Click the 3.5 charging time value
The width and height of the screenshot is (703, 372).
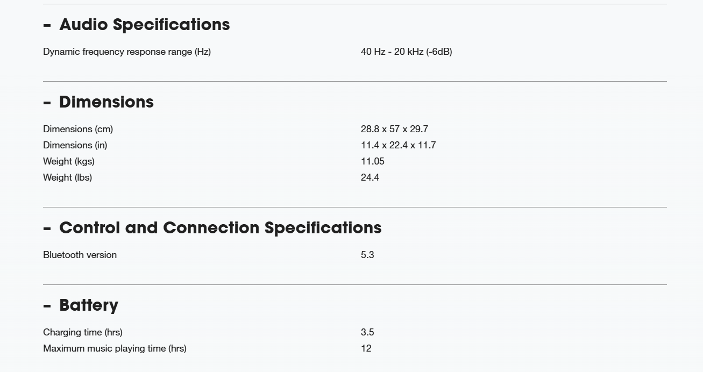367,332
